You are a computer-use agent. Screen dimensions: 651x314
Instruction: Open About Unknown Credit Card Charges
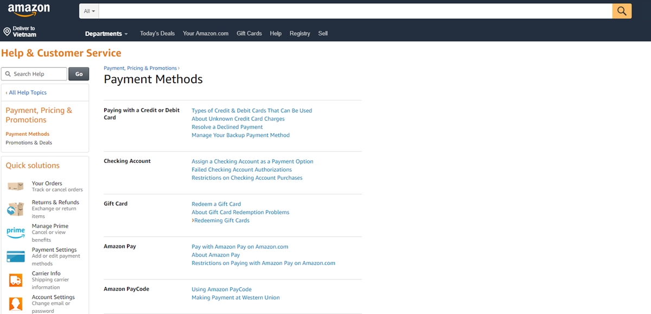coord(238,118)
